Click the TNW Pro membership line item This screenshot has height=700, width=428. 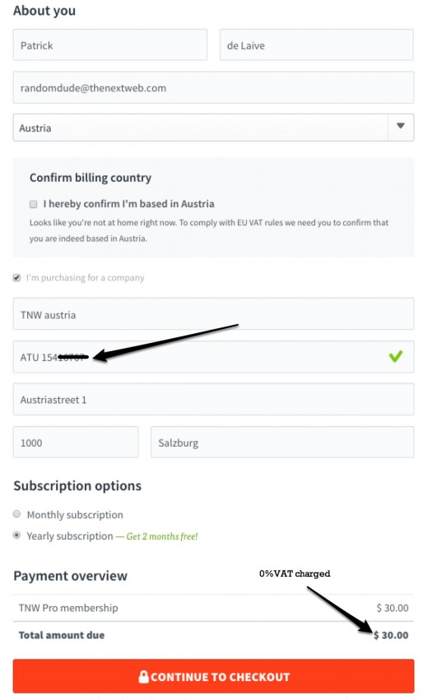pyautogui.click(x=213, y=608)
